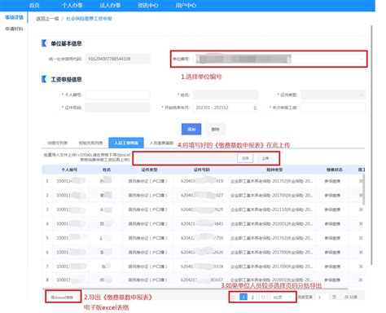Click the calendar icon in date range field
The height and width of the screenshot is (313, 386).
pyautogui.click(x=255, y=108)
